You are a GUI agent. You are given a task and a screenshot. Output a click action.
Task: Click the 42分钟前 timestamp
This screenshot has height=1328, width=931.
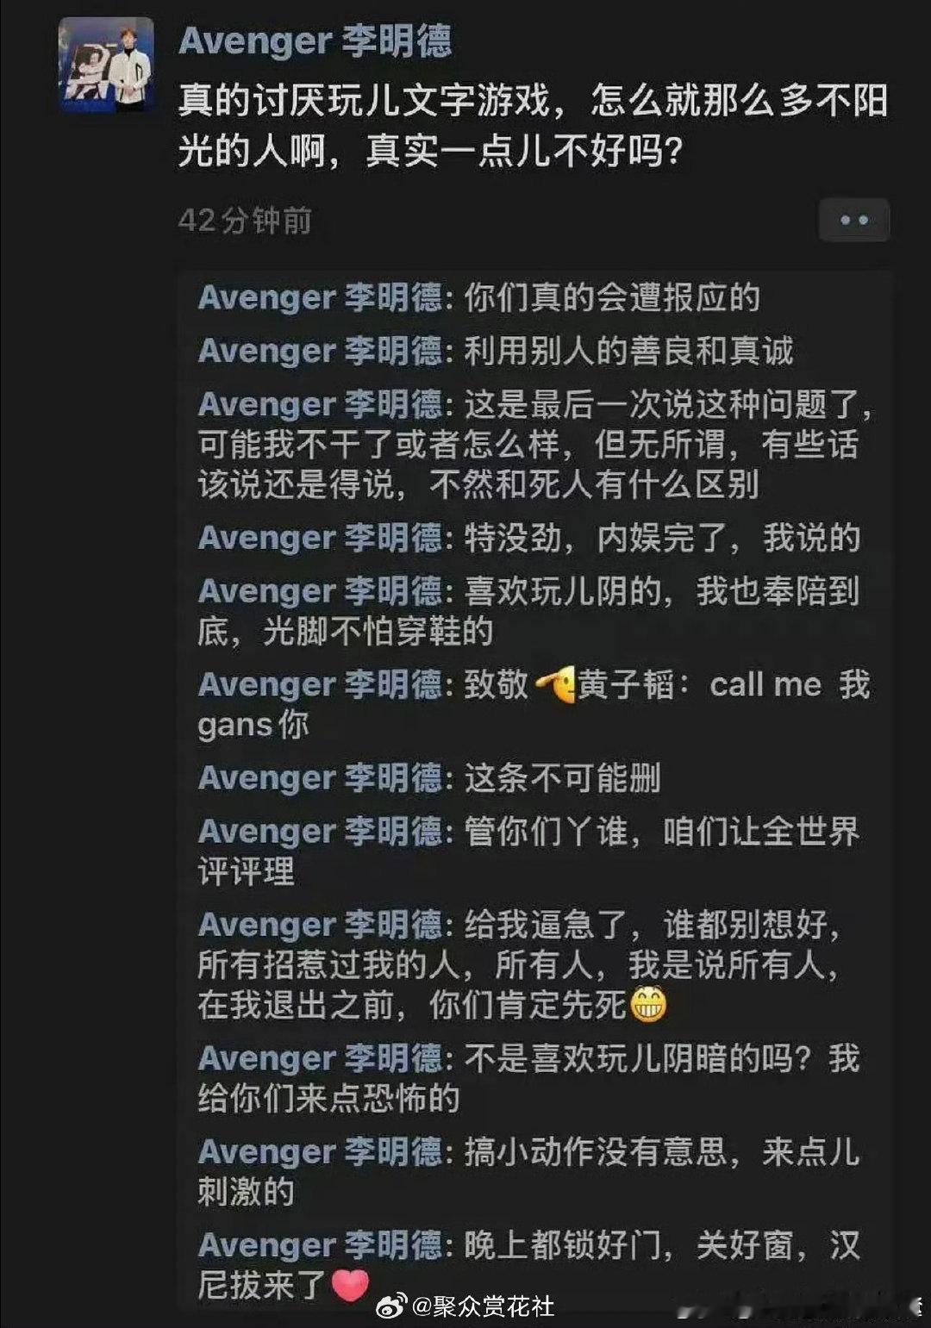click(245, 221)
